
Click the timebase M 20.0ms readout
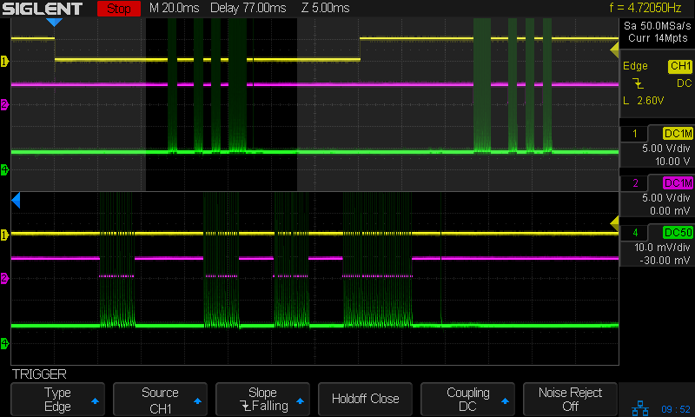pyautogui.click(x=175, y=8)
